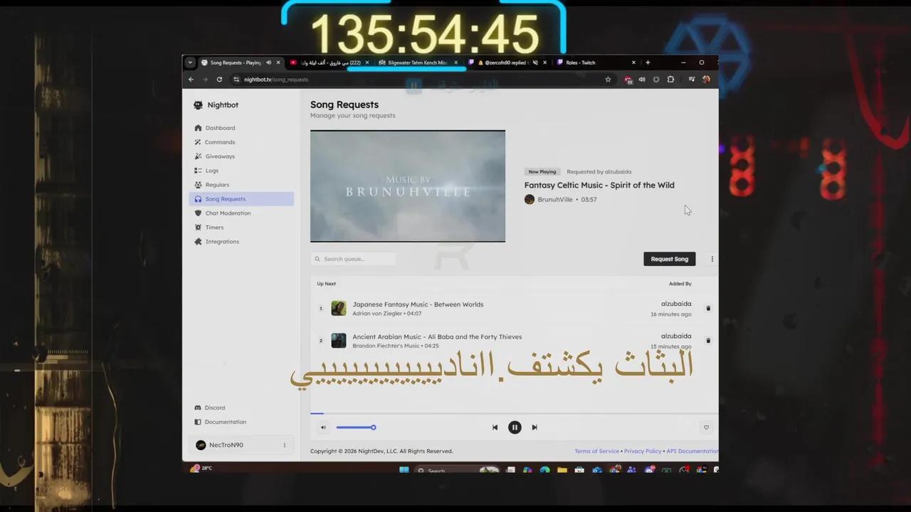This screenshot has height=512, width=911.
Task: Mute audio on the zercofn90 tab
Action: tap(535, 63)
